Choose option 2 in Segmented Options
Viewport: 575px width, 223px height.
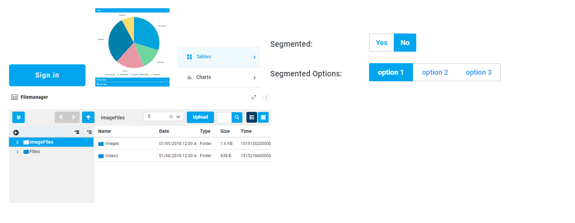tap(435, 73)
